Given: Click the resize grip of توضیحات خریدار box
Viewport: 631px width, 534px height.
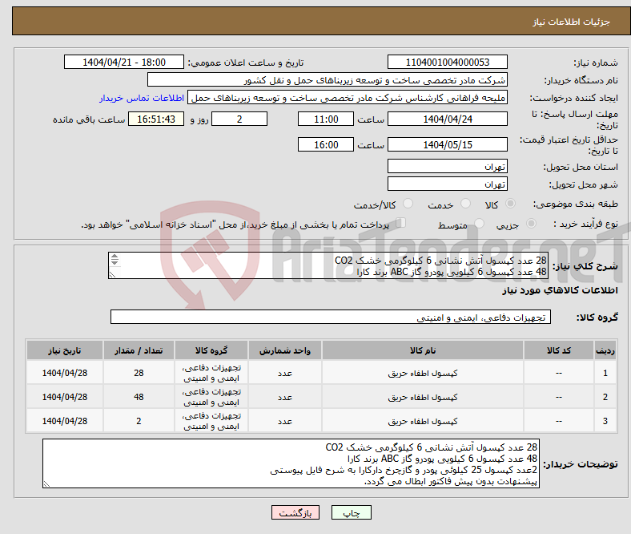Looking at the screenshot, I should click(x=46, y=483).
